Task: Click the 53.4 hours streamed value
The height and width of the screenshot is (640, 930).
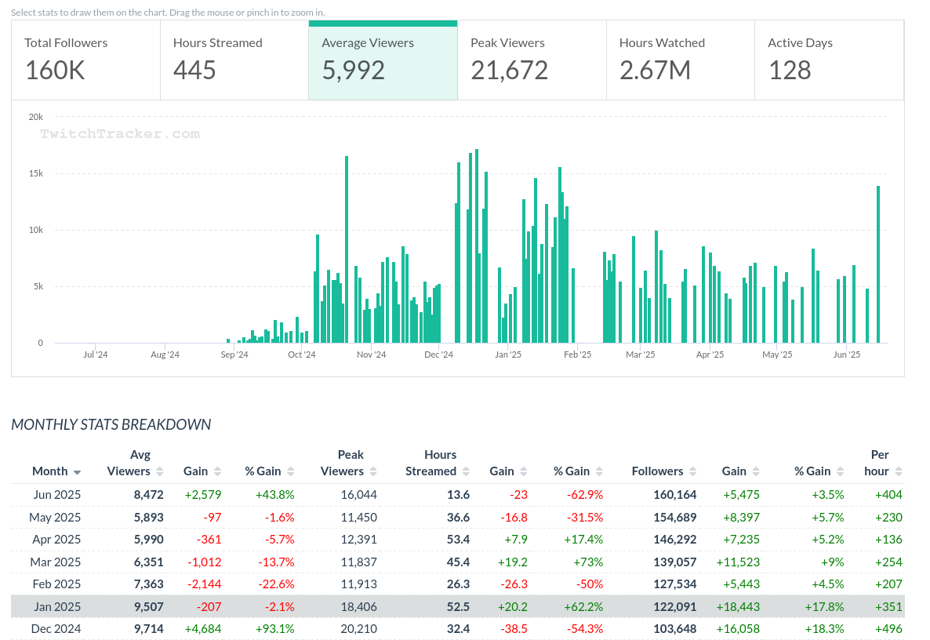Action: point(459,539)
